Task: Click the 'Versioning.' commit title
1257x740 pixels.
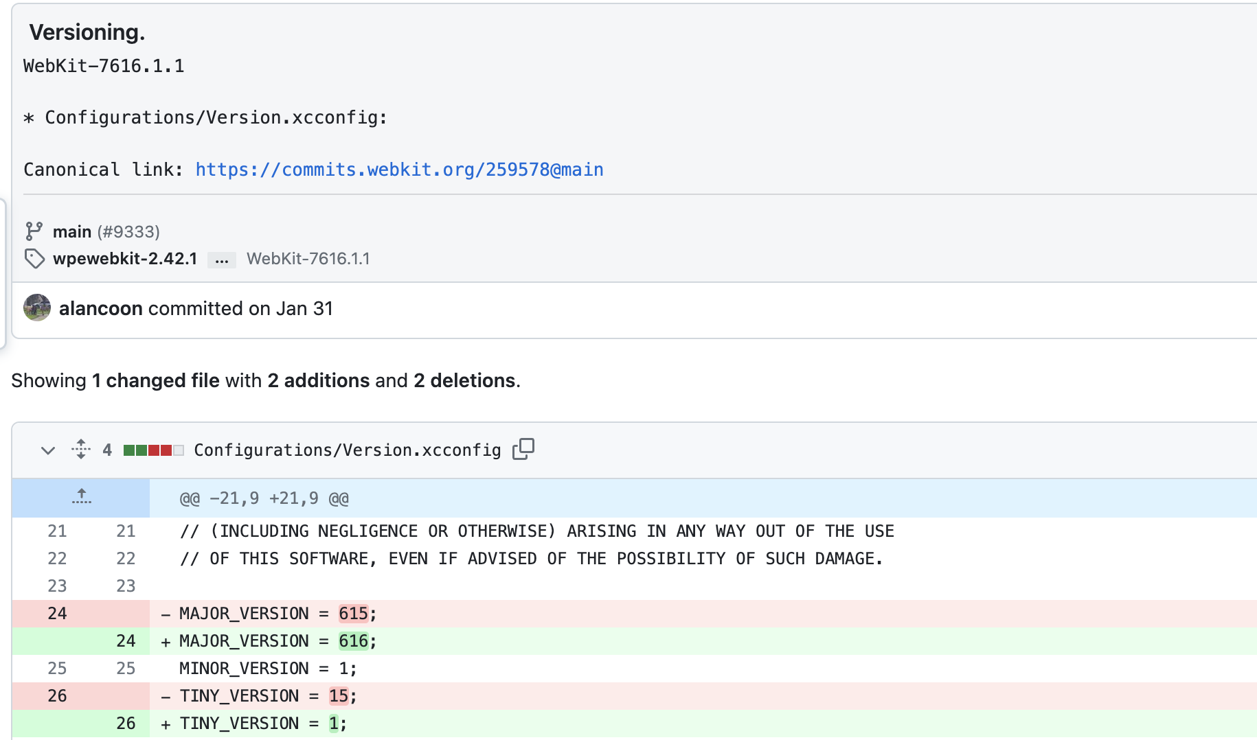Action: point(87,32)
